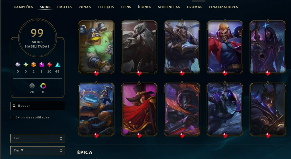Viewport: 291px width, 159px height.
Task: Click the purple pentagon gem icon showing 1
Action: 42,64
